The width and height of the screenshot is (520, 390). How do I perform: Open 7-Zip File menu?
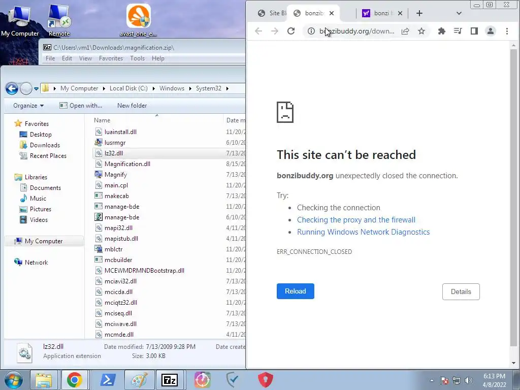(50, 58)
